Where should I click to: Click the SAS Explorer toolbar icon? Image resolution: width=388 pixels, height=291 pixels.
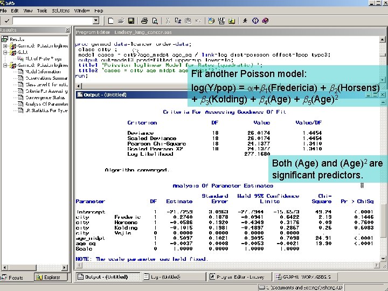[x=221, y=21]
